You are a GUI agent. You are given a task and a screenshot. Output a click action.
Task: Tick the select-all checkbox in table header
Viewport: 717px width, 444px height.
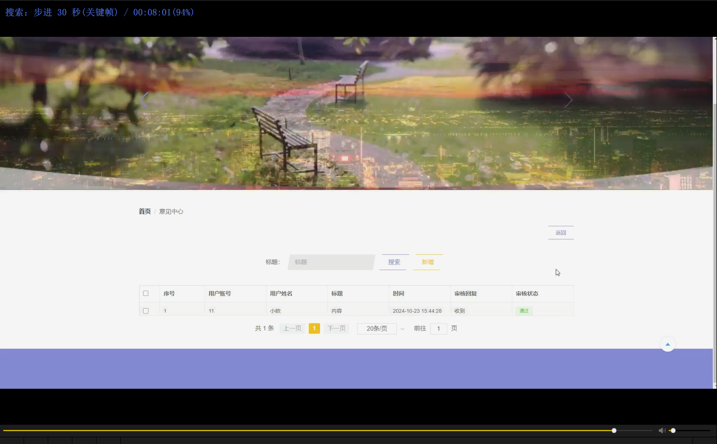[x=146, y=293]
